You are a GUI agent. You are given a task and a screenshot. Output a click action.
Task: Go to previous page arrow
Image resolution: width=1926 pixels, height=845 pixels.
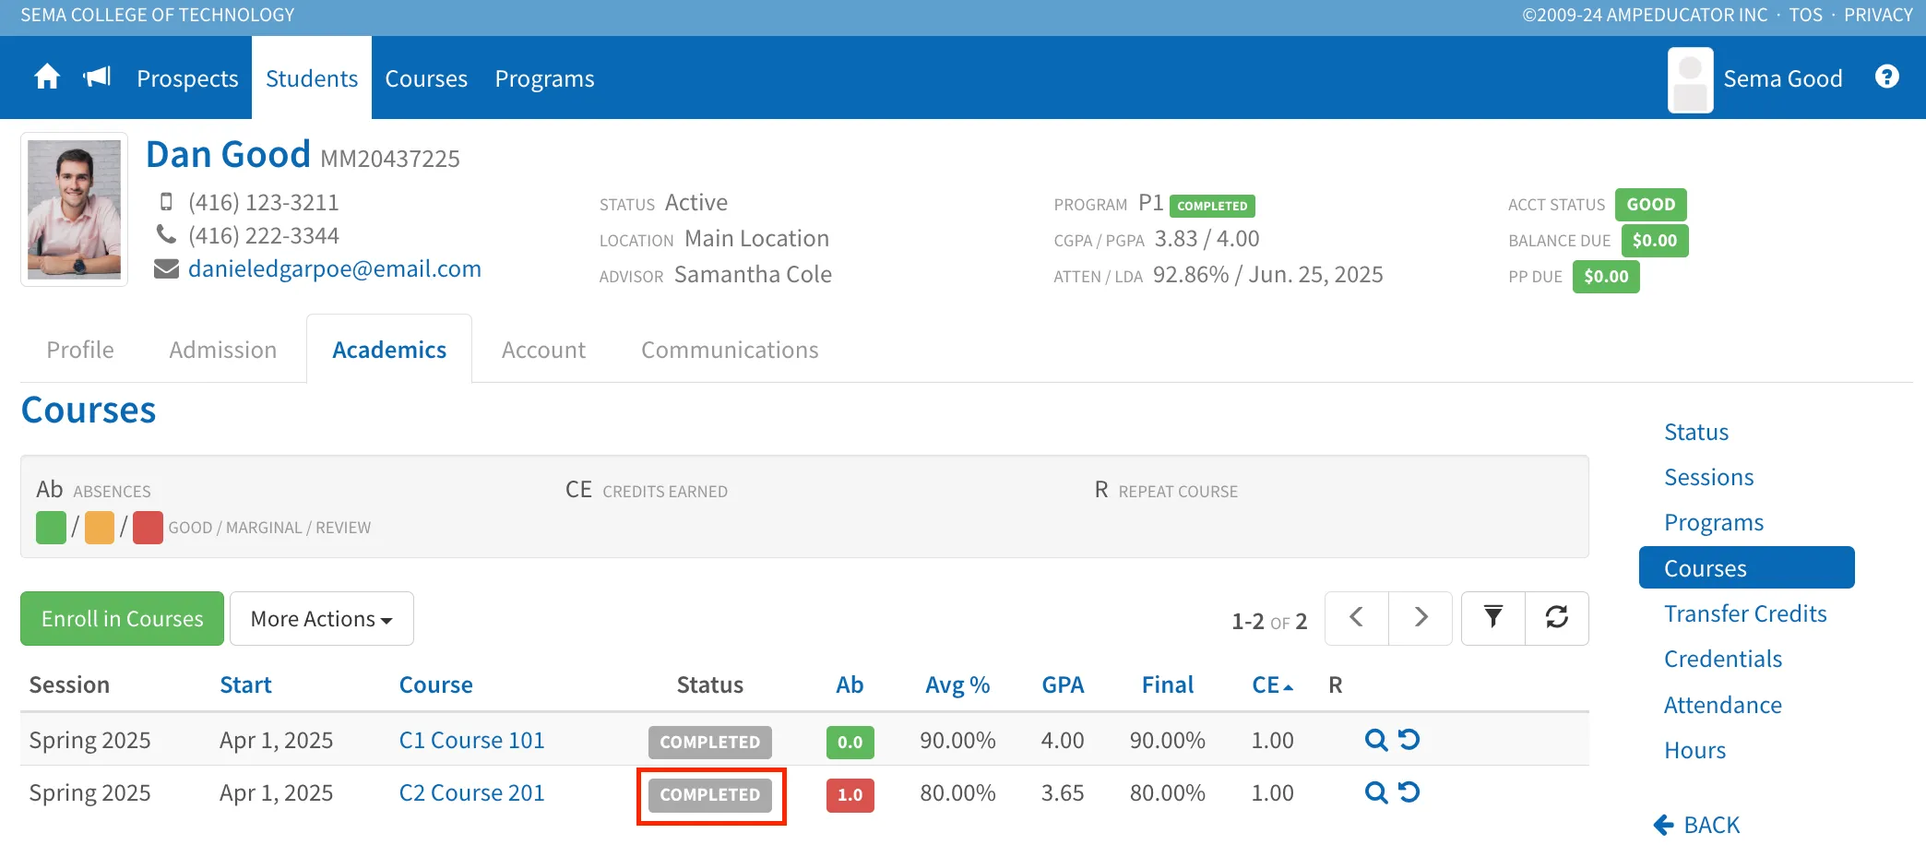tap(1357, 618)
